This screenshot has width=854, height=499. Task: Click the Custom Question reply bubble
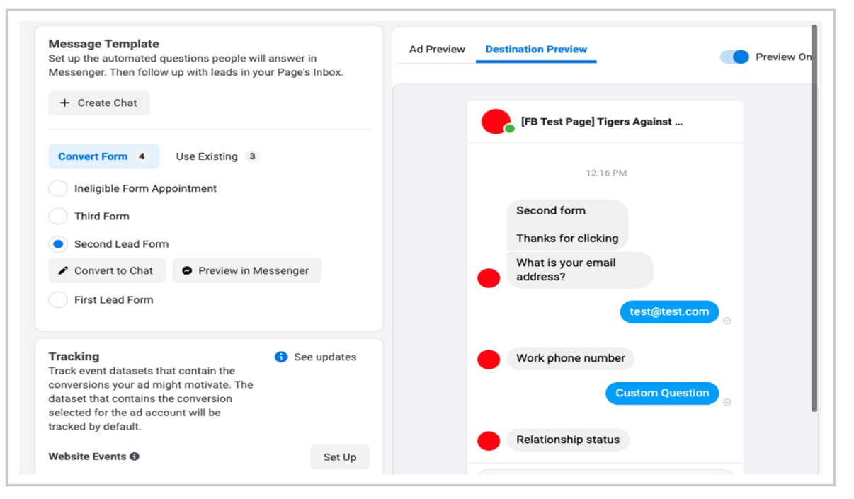662,393
